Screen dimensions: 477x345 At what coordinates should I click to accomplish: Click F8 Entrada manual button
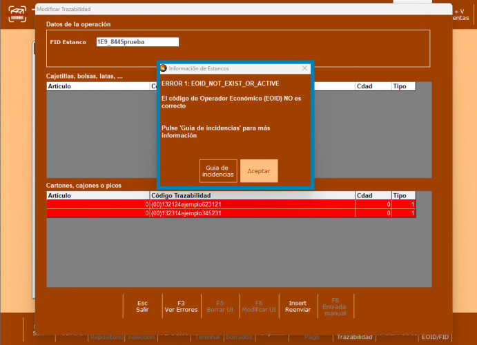click(x=335, y=306)
